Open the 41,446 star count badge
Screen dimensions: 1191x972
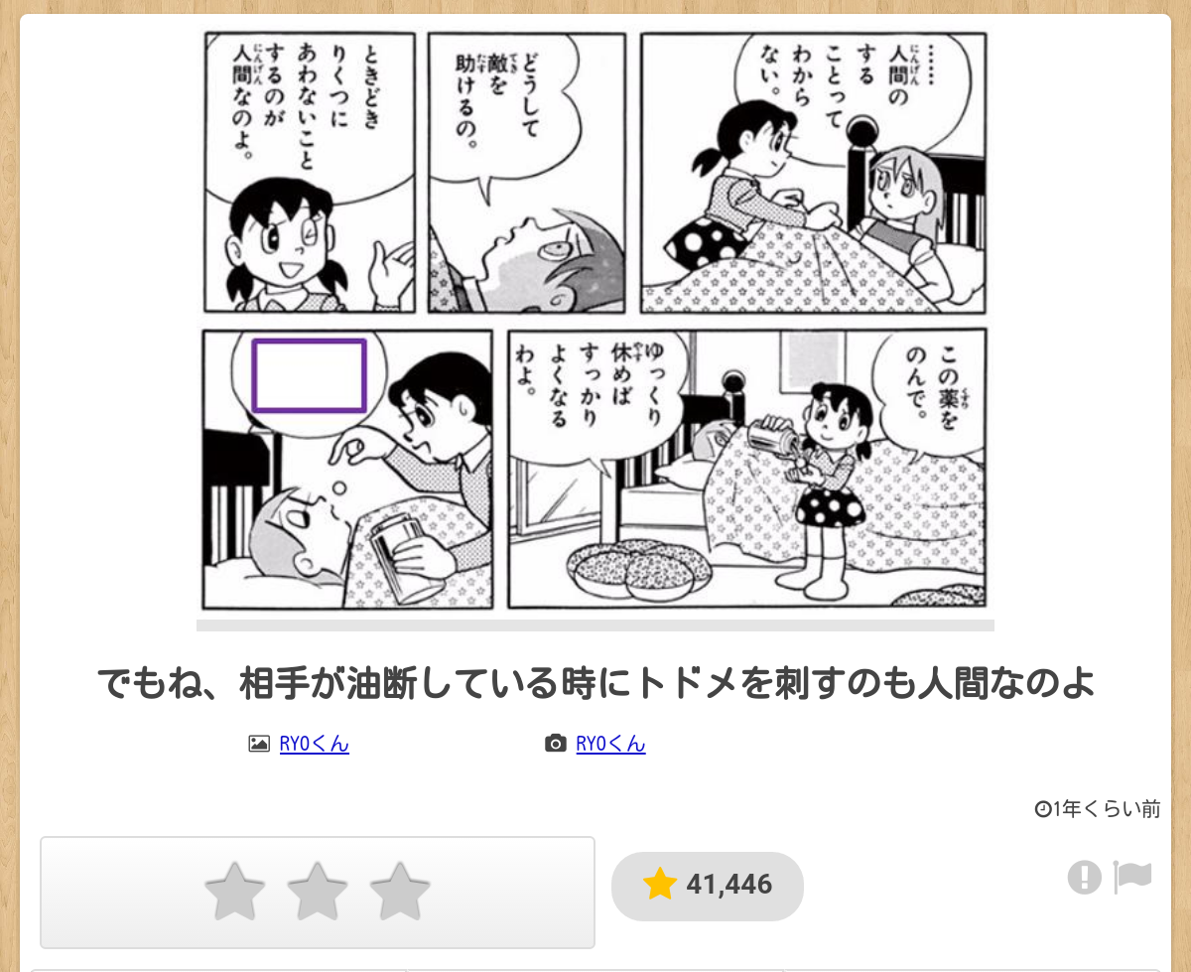pyautogui.click(x=707, y=886)
